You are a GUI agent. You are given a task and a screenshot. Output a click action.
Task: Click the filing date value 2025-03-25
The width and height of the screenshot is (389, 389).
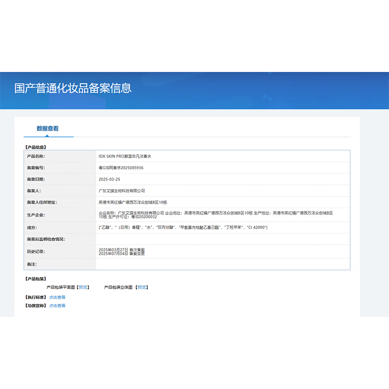(109, 179)
